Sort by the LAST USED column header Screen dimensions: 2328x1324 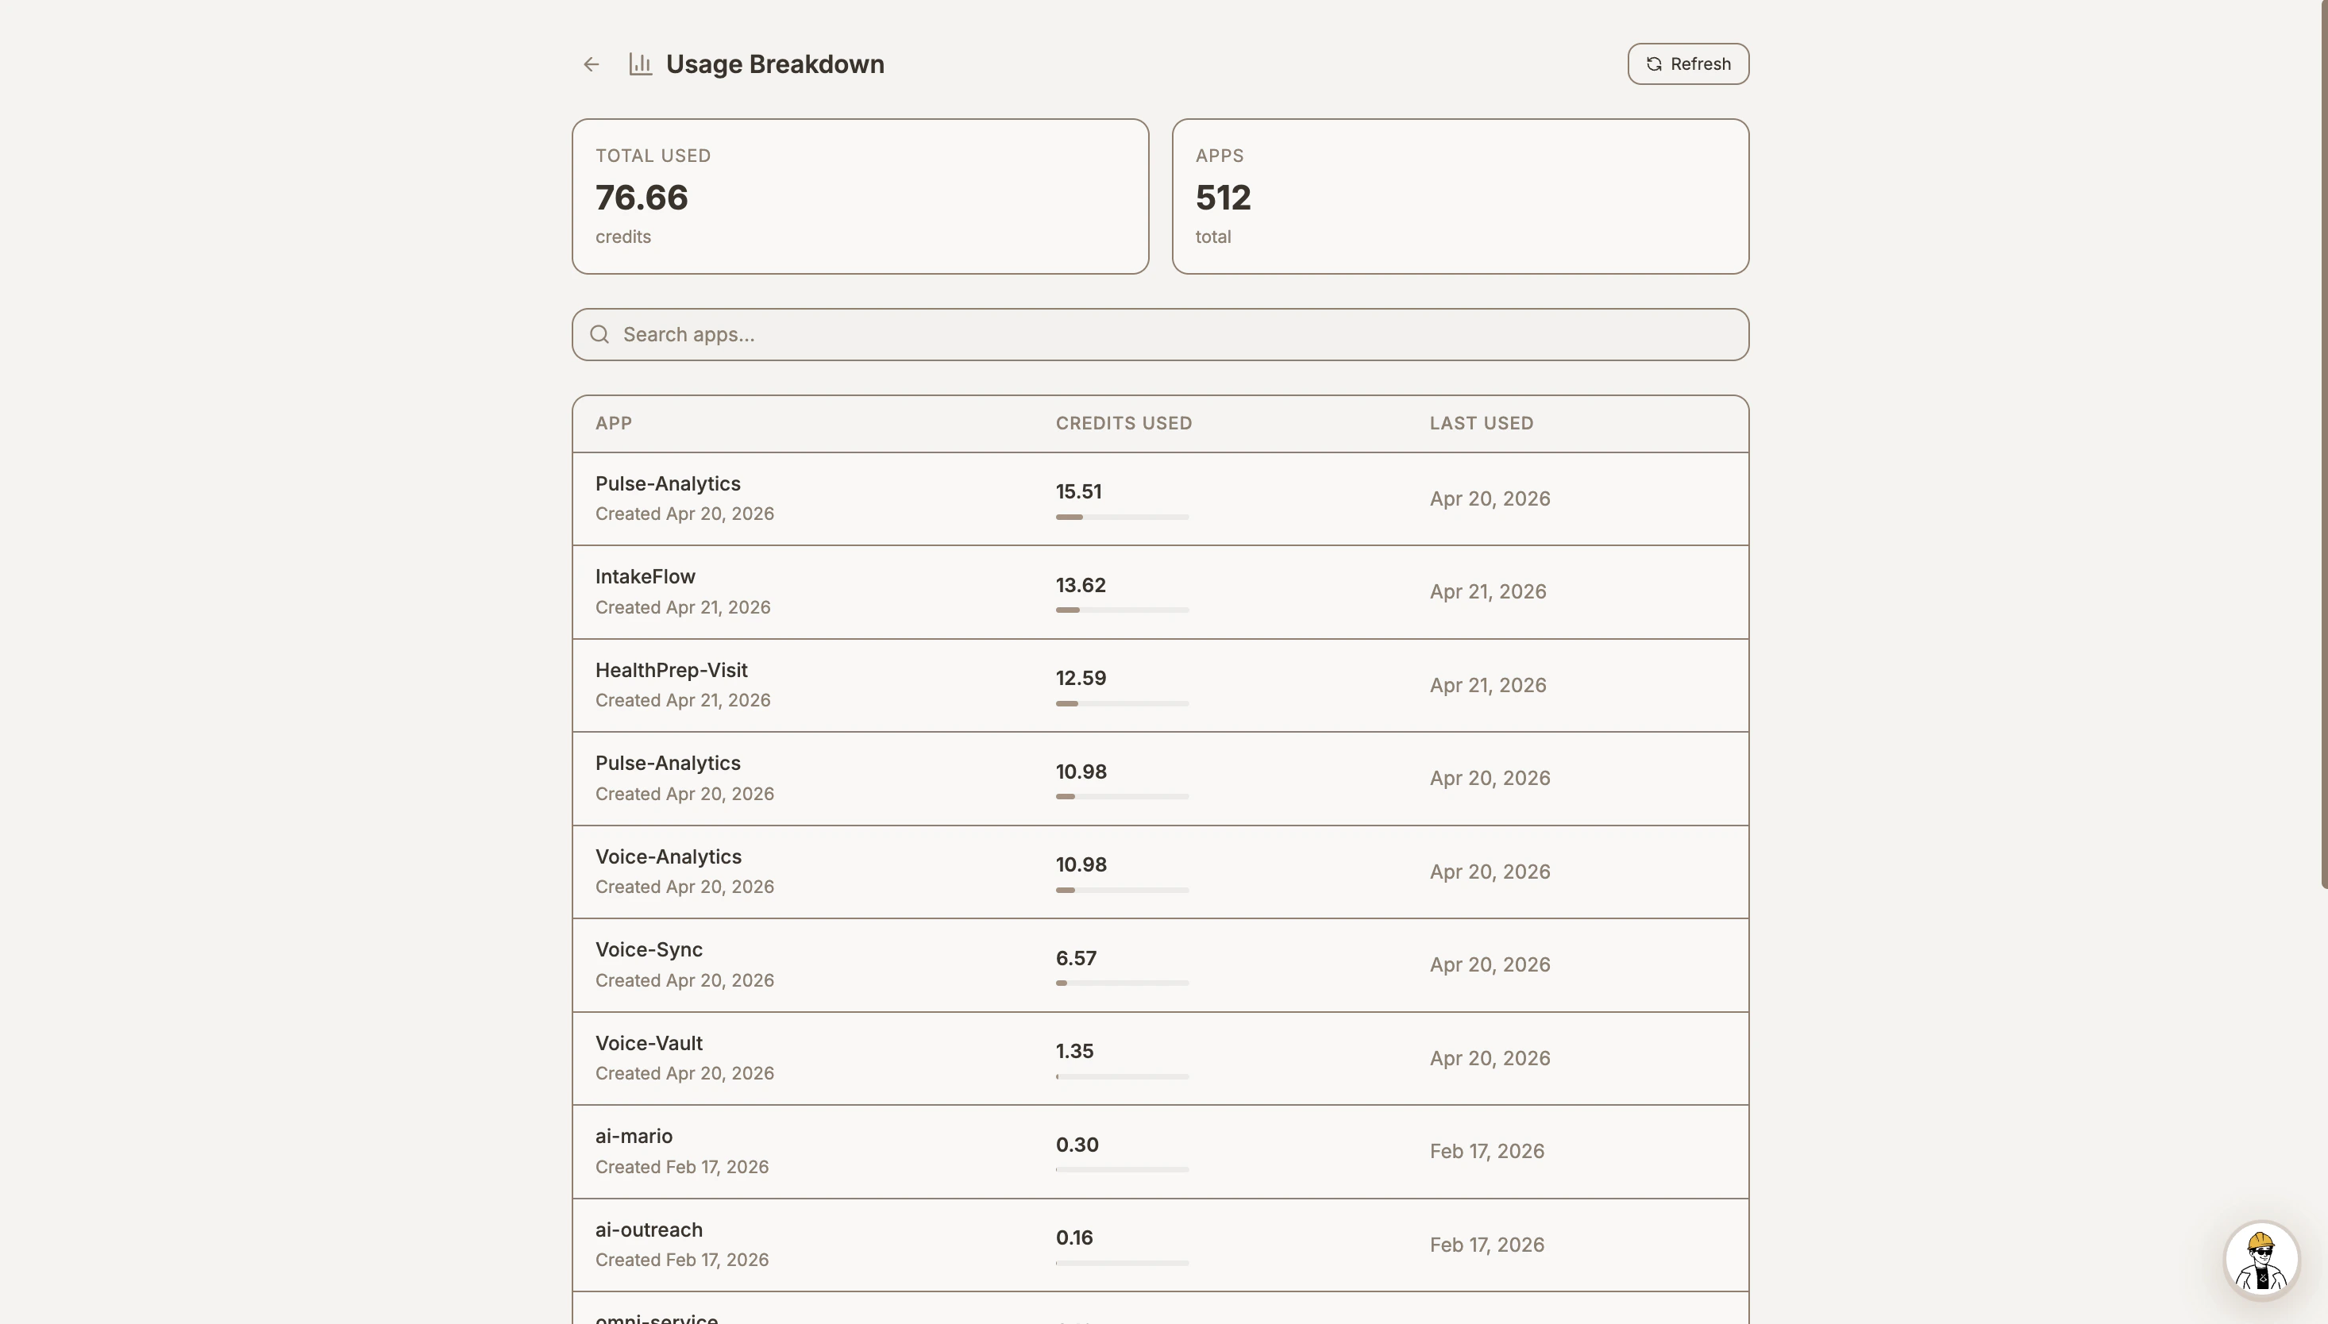[x=1479, y=423]
